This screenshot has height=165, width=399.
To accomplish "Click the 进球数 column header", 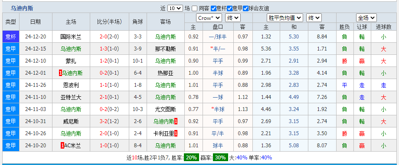I will pos(383,27).
